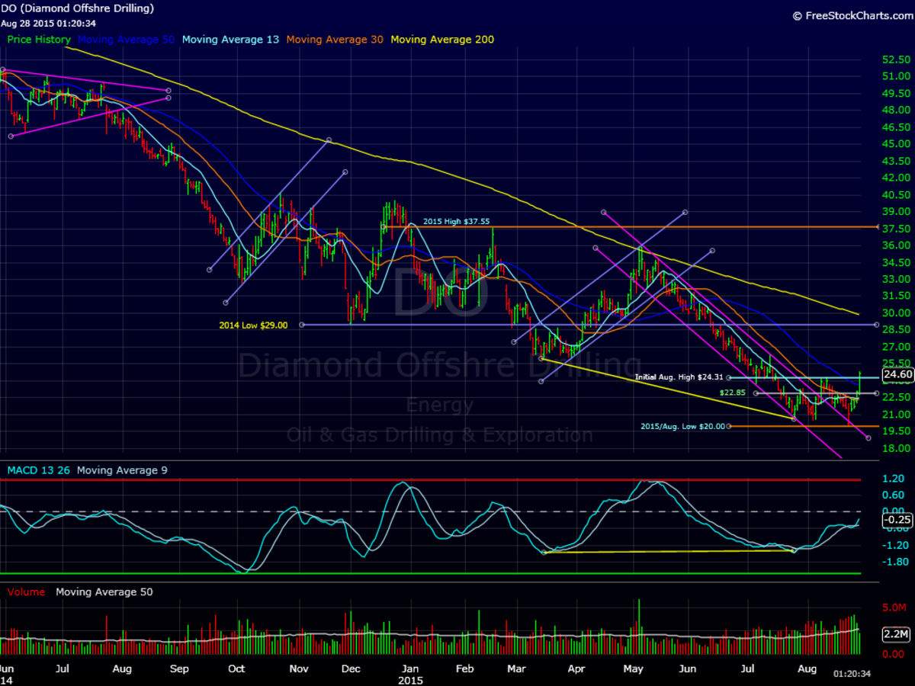The height and width of the screenshot is (686, 915).
Task: Click the MACD 13 26 indicator label
Action: pyautogui.click(x=38, y=470)
